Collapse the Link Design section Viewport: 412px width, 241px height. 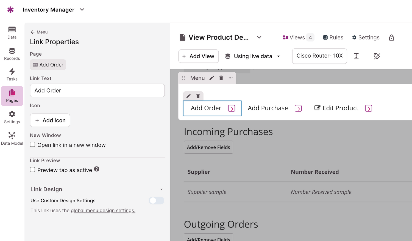point(162,189)
